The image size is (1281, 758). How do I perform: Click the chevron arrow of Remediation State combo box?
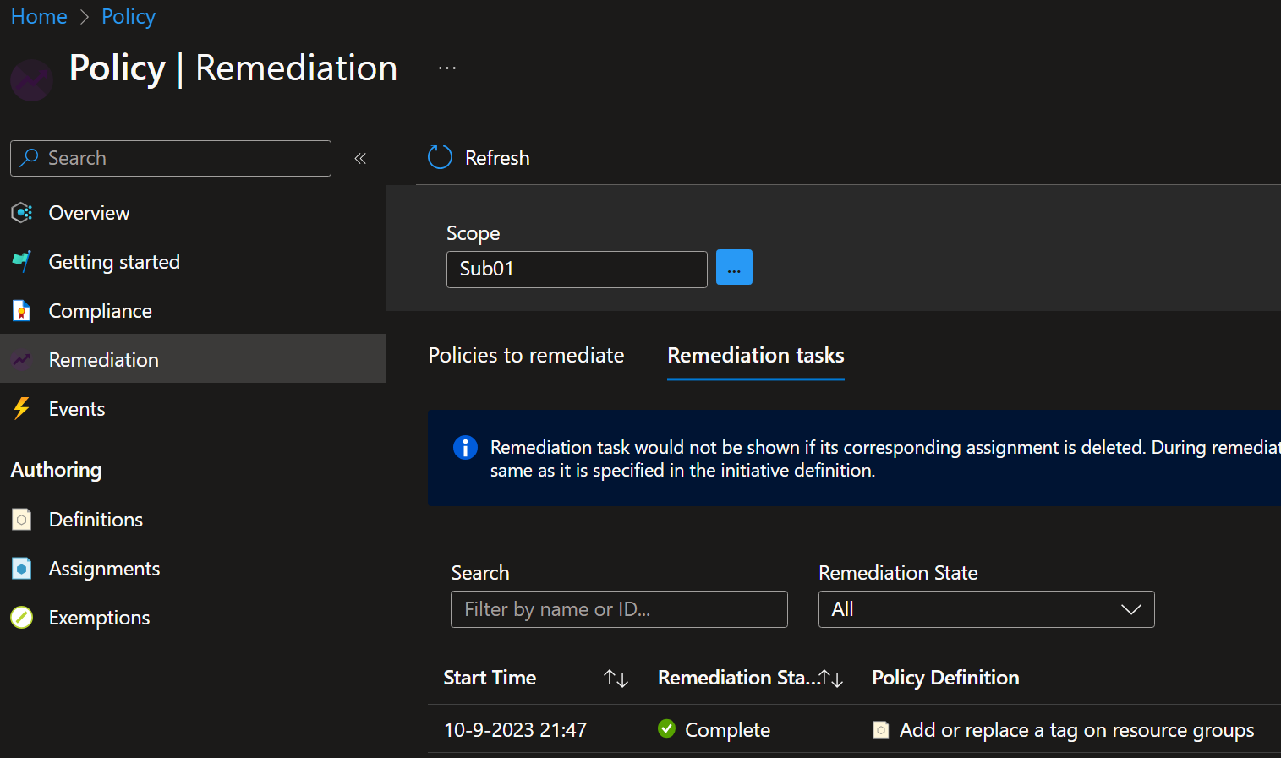click(x=1131, y=609)
